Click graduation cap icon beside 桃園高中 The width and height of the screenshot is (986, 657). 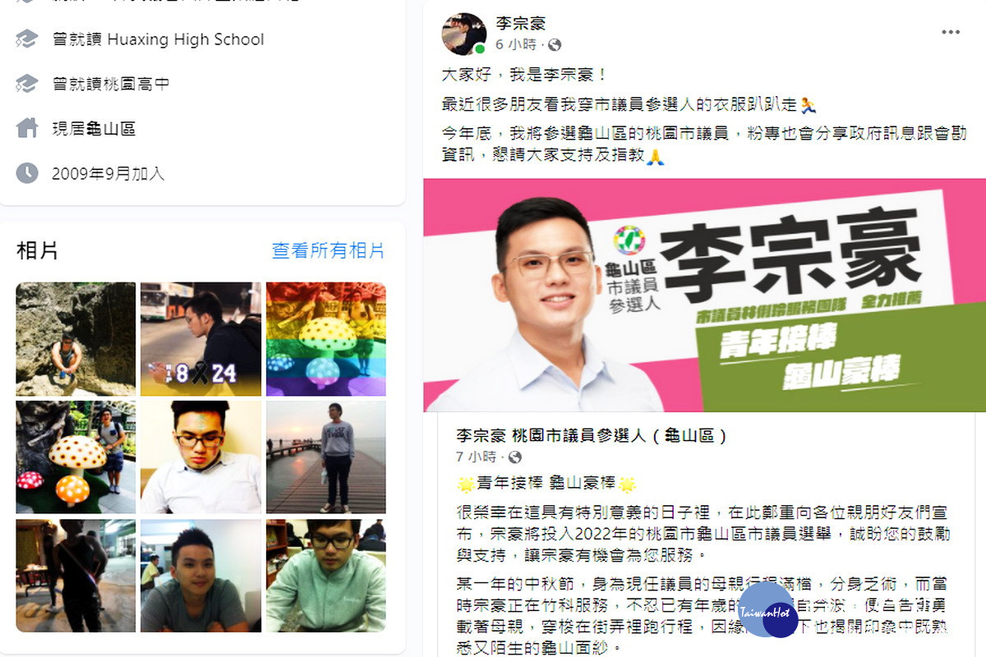[27, 83]
